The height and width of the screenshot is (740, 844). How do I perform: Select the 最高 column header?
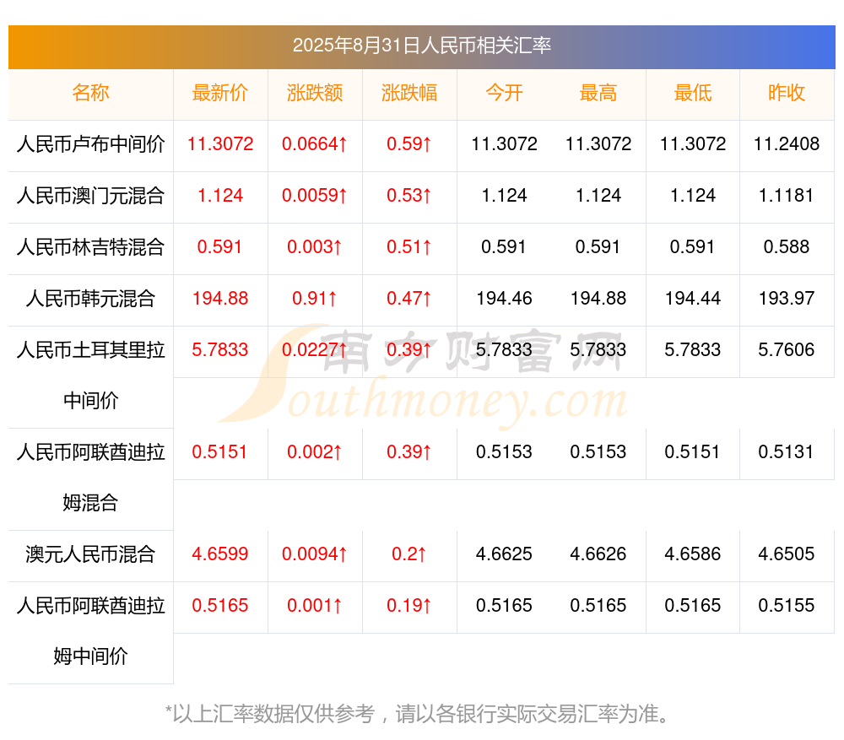[598, 93]
